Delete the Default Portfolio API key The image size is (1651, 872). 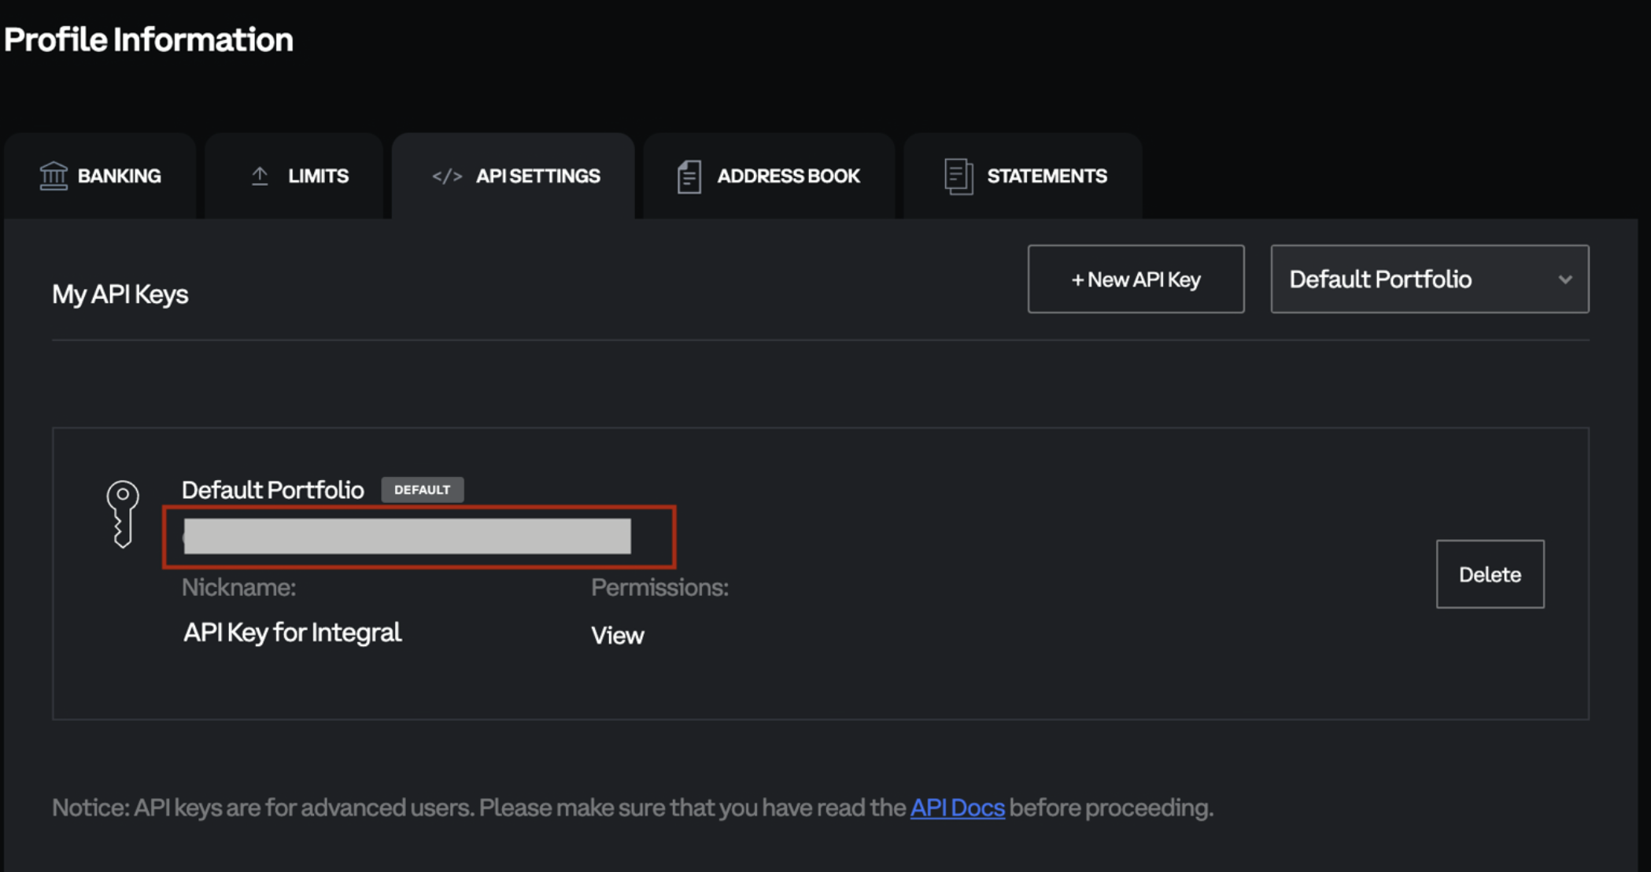pos(1490,574)
